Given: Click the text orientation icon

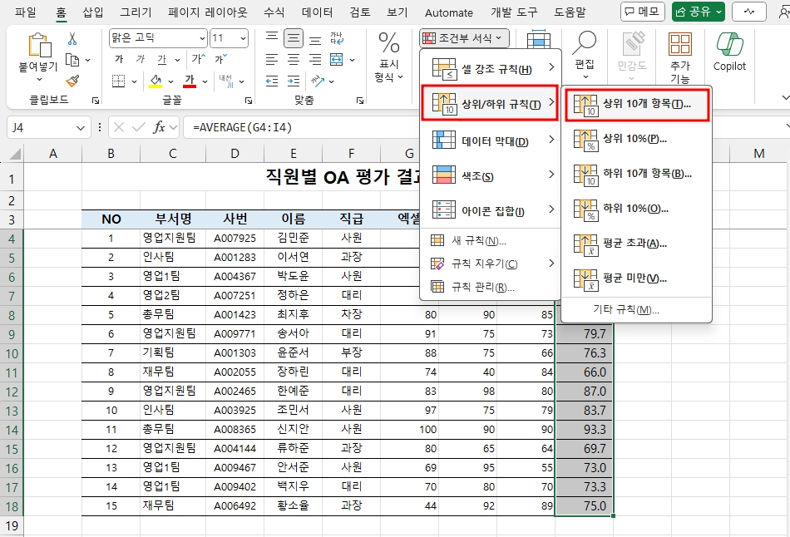Looking at the screenshot, I should click(318, 80).
